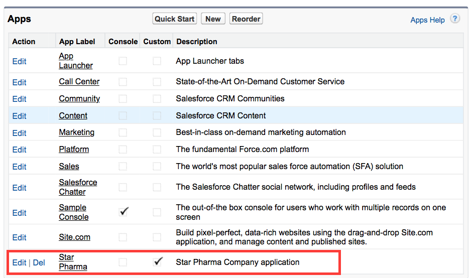Click the checked Console box for Sample Console
The image size is (475, 278).
pos(124,211)
